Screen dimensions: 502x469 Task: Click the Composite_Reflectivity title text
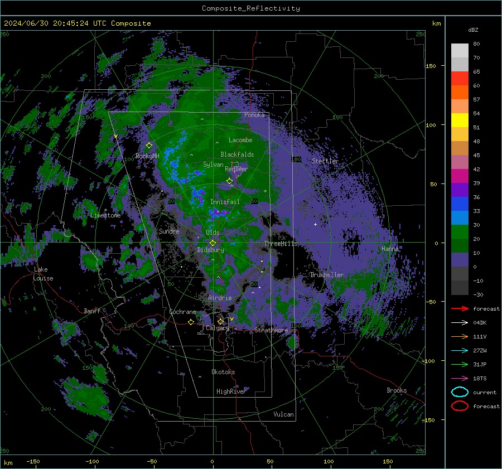coord(250,8)
